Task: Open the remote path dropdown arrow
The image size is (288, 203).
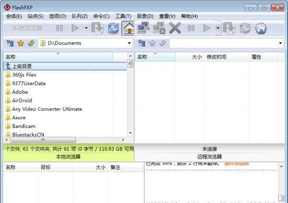Action: pos(280,43)
